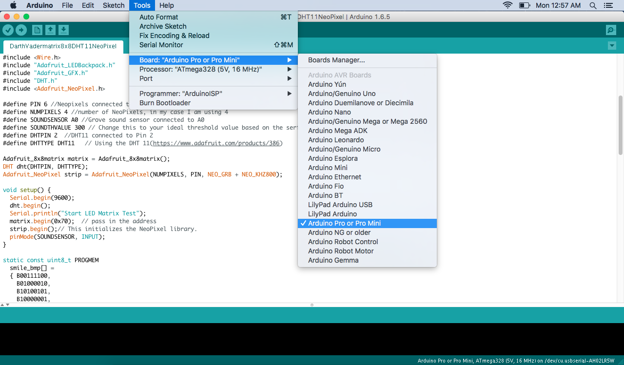The height and width of the screenshot is (365, 624).
Task: Click the battery status icon
Action: pyautogui.click(x=525, y=5)
